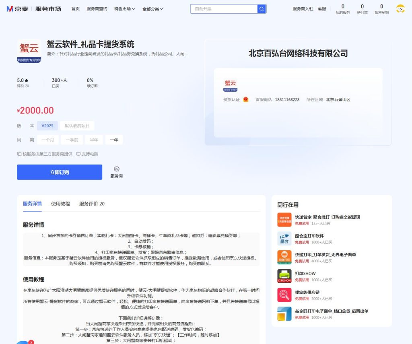Click the 京麦 logo in the header
412x344 pixels.
[x=17, y=9]
